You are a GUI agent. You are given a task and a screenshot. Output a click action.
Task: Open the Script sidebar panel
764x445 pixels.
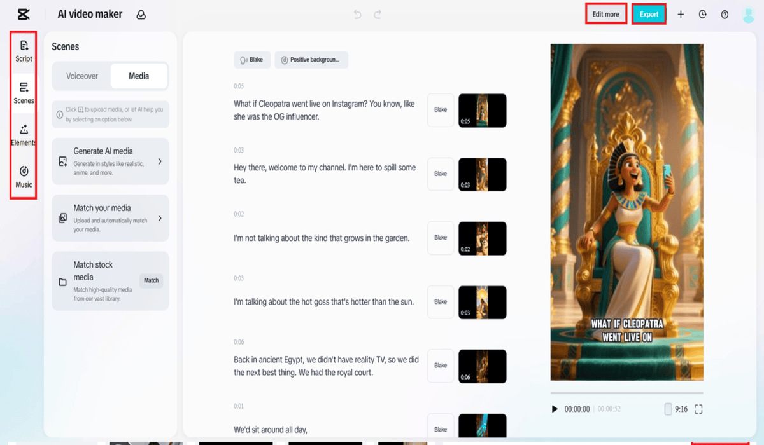point(24,51)
